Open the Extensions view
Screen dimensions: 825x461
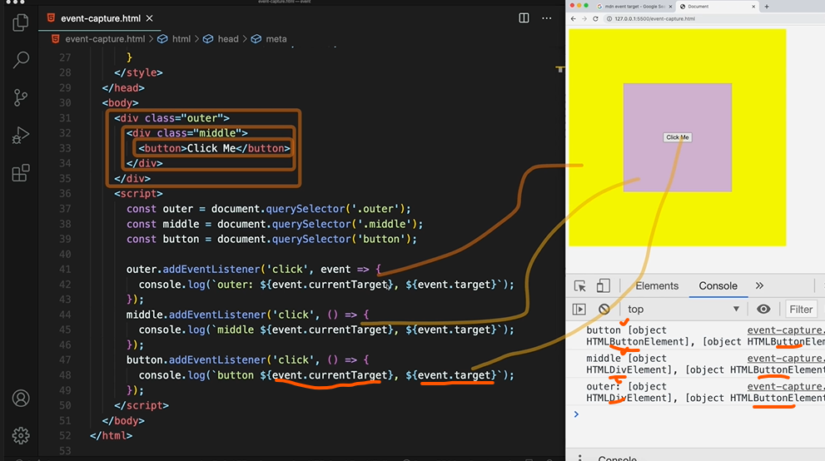[21, 172]
